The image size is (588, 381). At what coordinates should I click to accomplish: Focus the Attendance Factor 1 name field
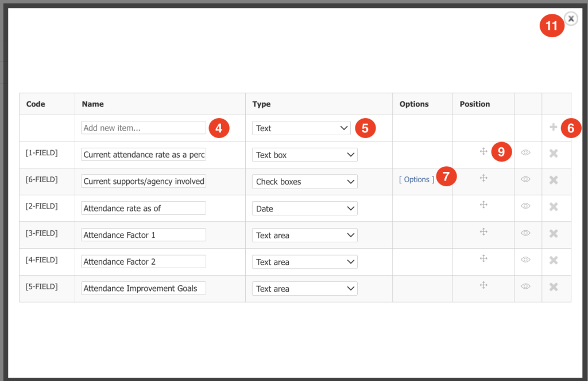click(143, 235)
